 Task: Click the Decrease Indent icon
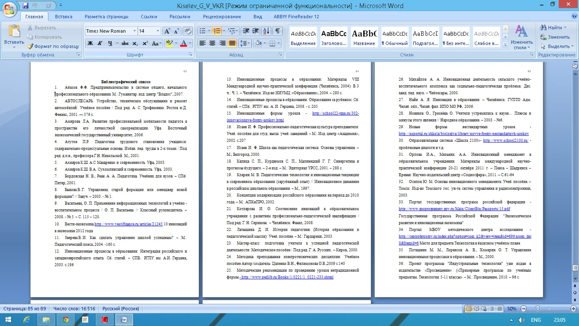[245, 31]
